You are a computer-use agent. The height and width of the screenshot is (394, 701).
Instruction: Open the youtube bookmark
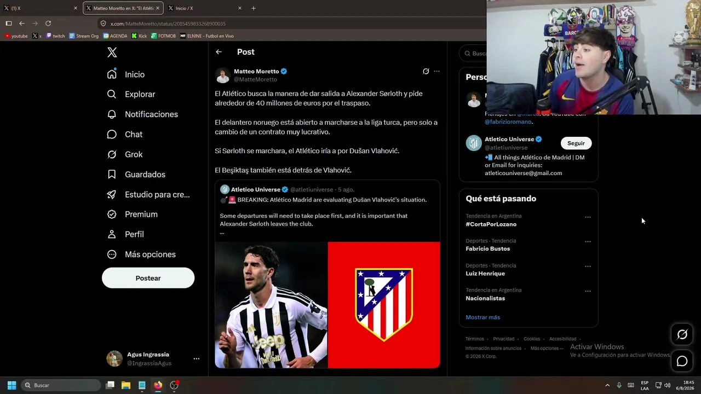pyautogui.click(x=16, y=36)
